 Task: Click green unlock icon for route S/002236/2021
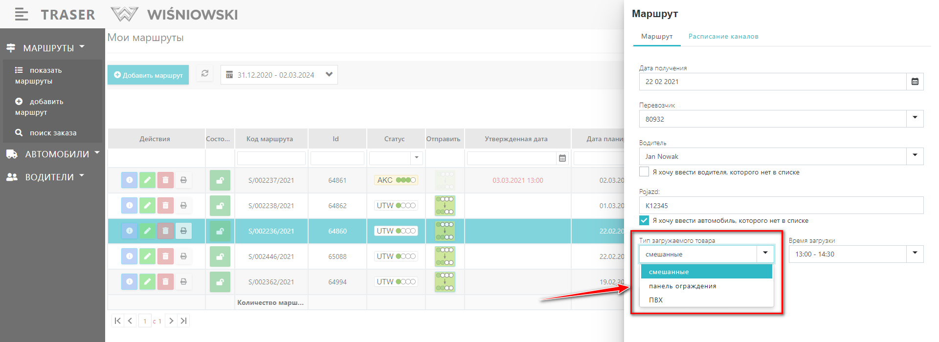point(220,231)
